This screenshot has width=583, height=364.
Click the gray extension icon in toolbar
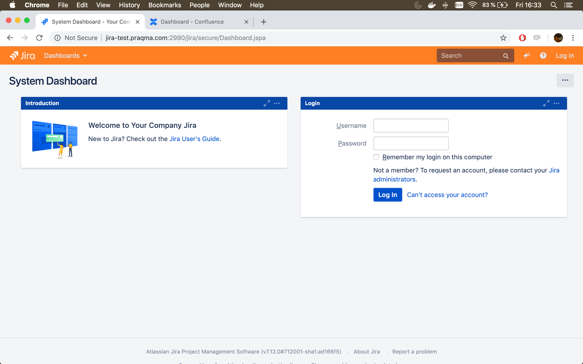[537, 38]
